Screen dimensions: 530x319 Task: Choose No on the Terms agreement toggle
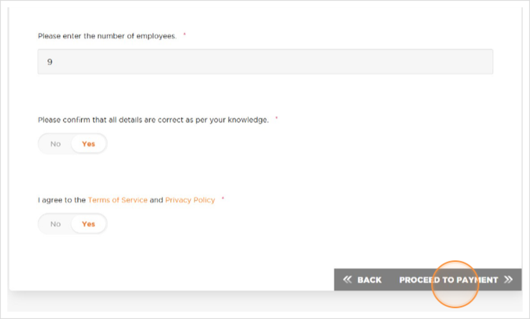(x=56, y=224)
